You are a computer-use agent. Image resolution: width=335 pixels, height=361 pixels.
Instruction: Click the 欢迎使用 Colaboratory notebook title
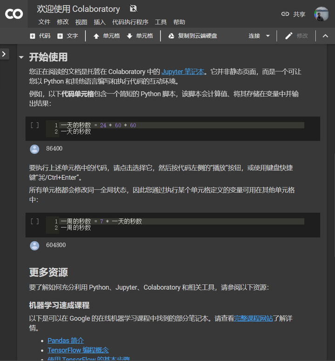tap(78, 9)
